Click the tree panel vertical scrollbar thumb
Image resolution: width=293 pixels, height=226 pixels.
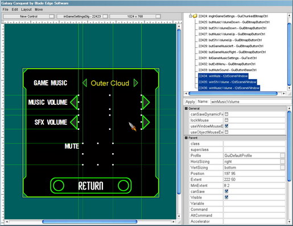pos(289,54)
